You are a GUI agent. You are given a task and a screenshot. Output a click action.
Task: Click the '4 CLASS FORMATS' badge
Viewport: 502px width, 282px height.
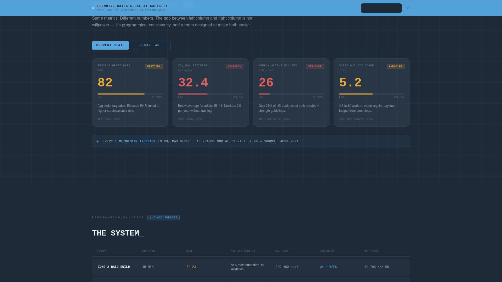tap(163, 218)
